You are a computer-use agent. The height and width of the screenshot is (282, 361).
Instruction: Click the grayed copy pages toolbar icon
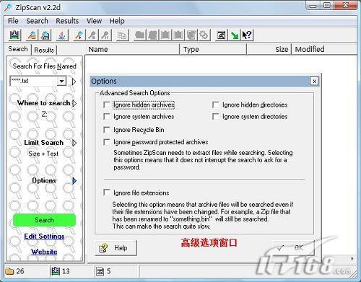pos(122,35)
